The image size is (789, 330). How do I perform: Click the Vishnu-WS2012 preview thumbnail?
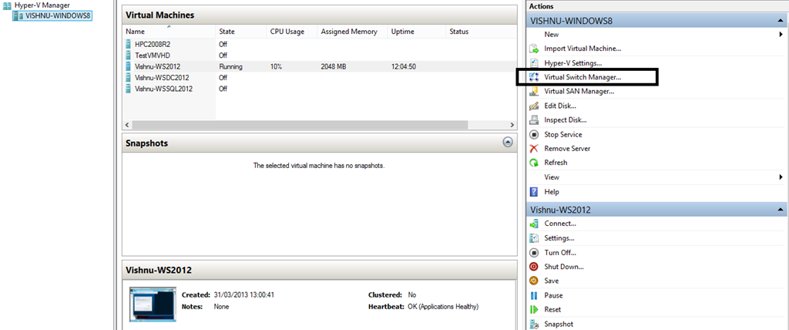[153, 304]
